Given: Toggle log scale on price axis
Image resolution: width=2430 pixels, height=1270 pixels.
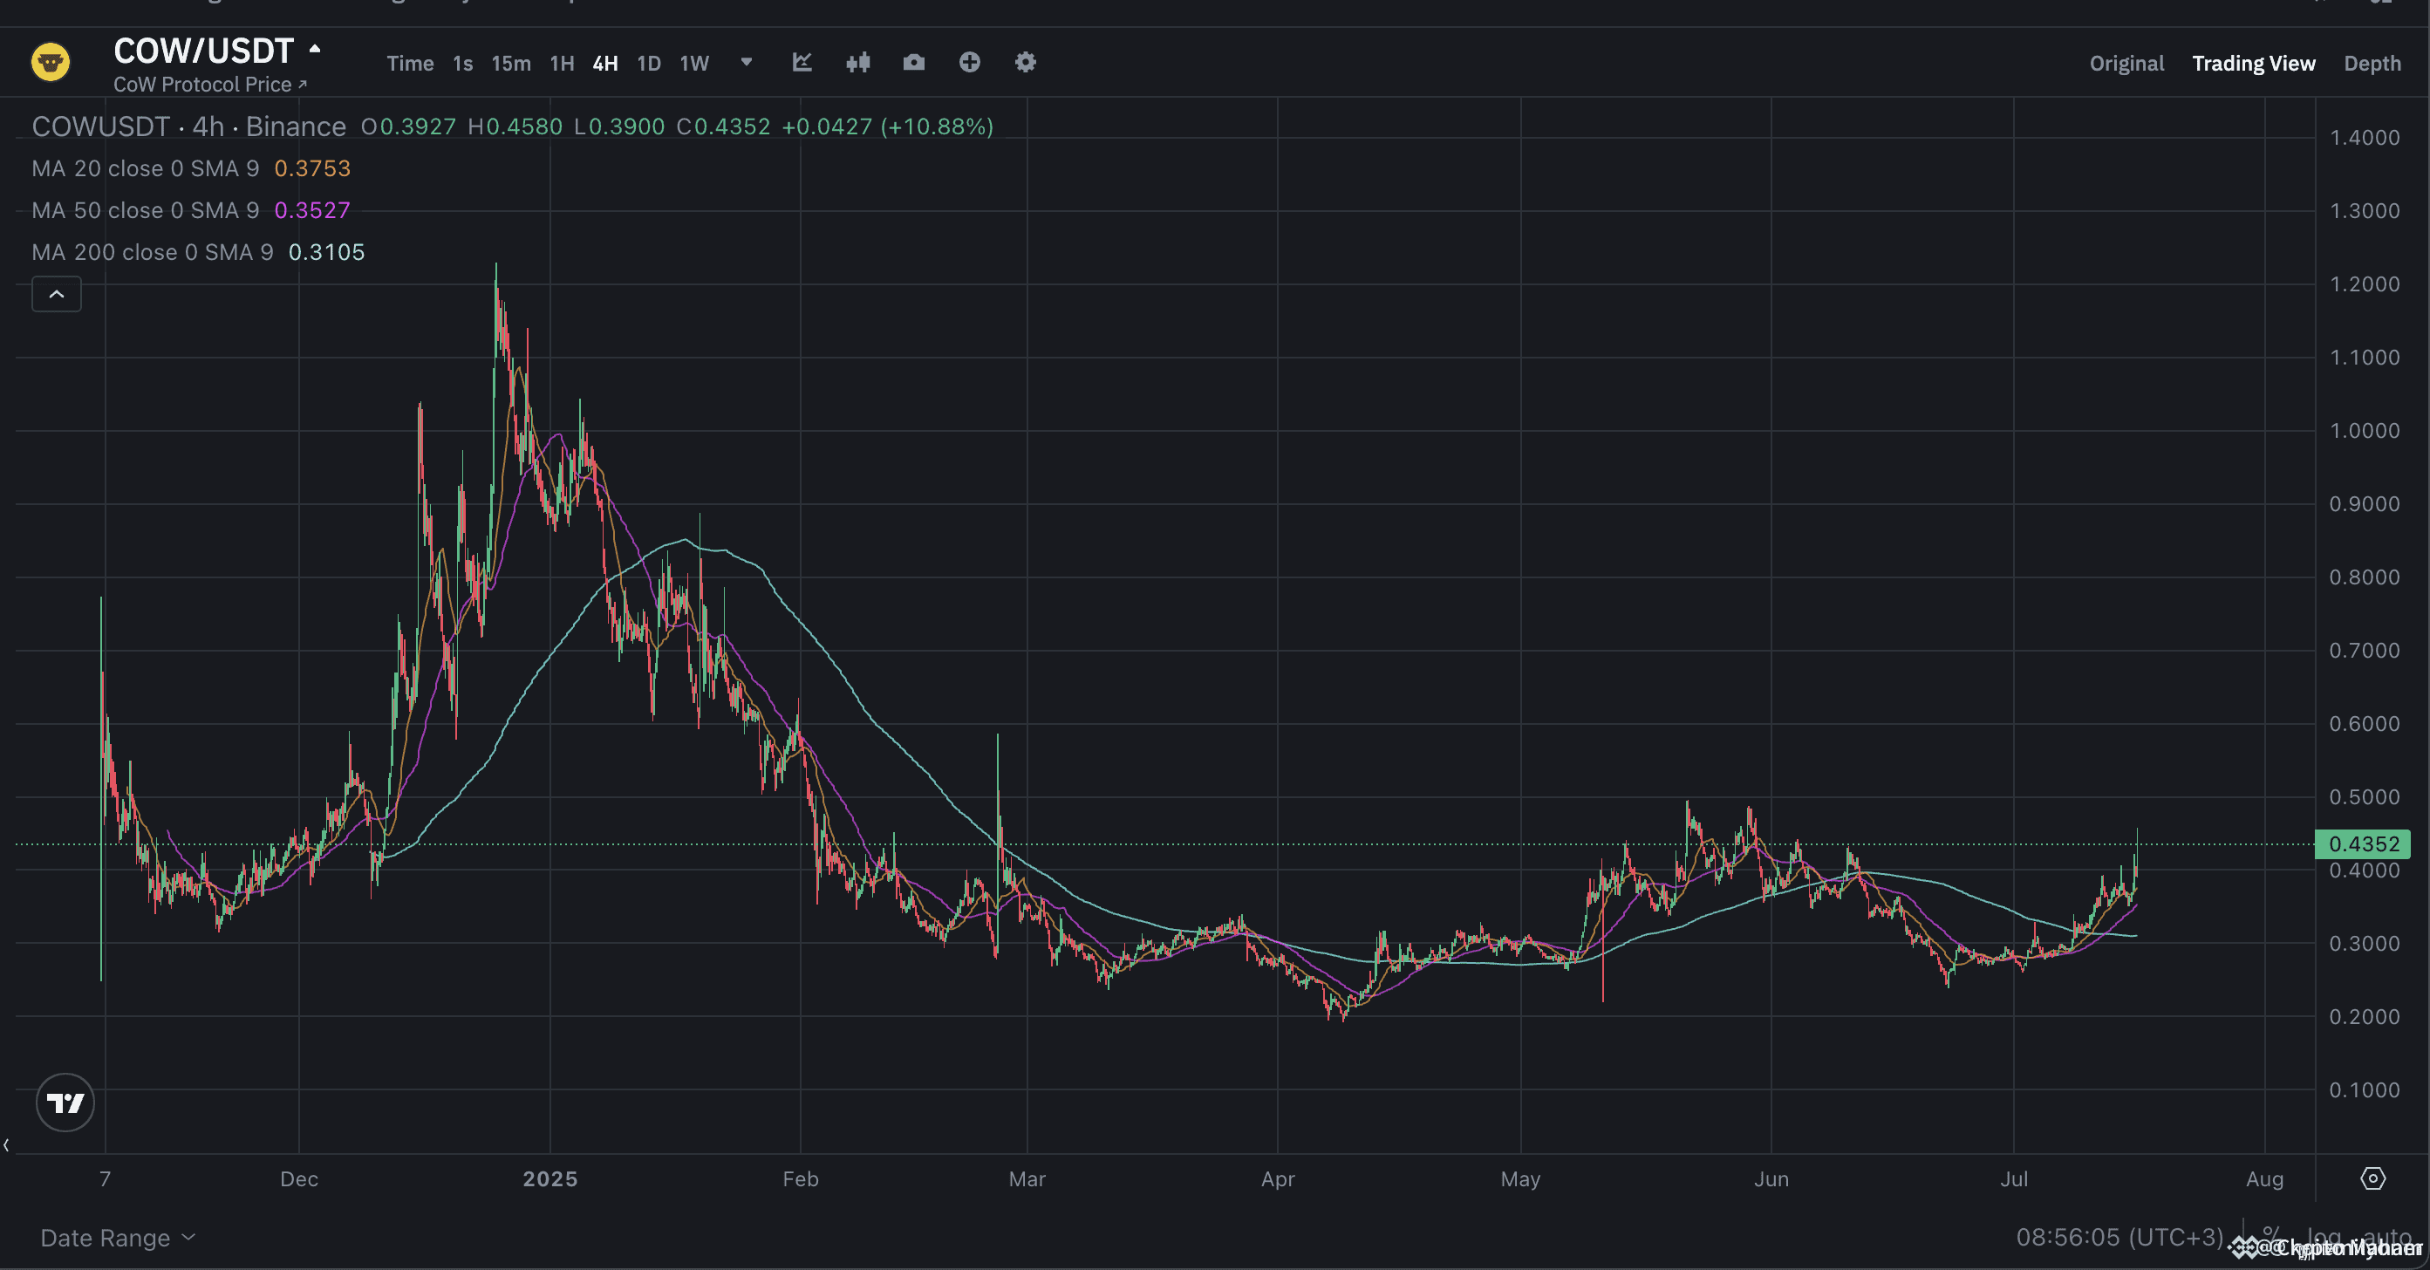Looking at the screenshot, I should pyautogui.click(x=2323, y=1236).
